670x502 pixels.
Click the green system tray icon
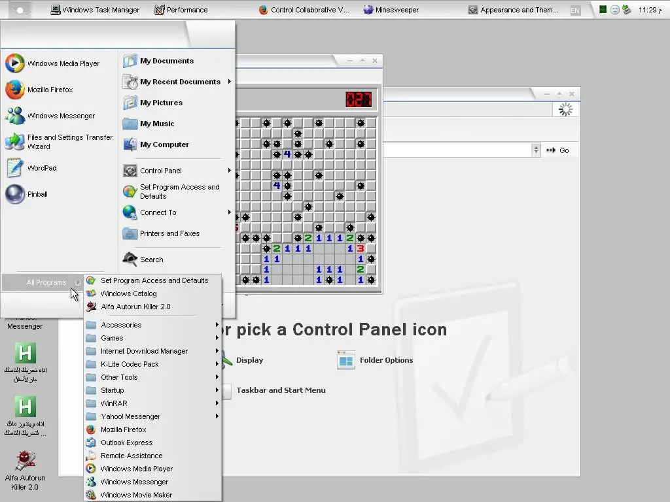point(603,9)
